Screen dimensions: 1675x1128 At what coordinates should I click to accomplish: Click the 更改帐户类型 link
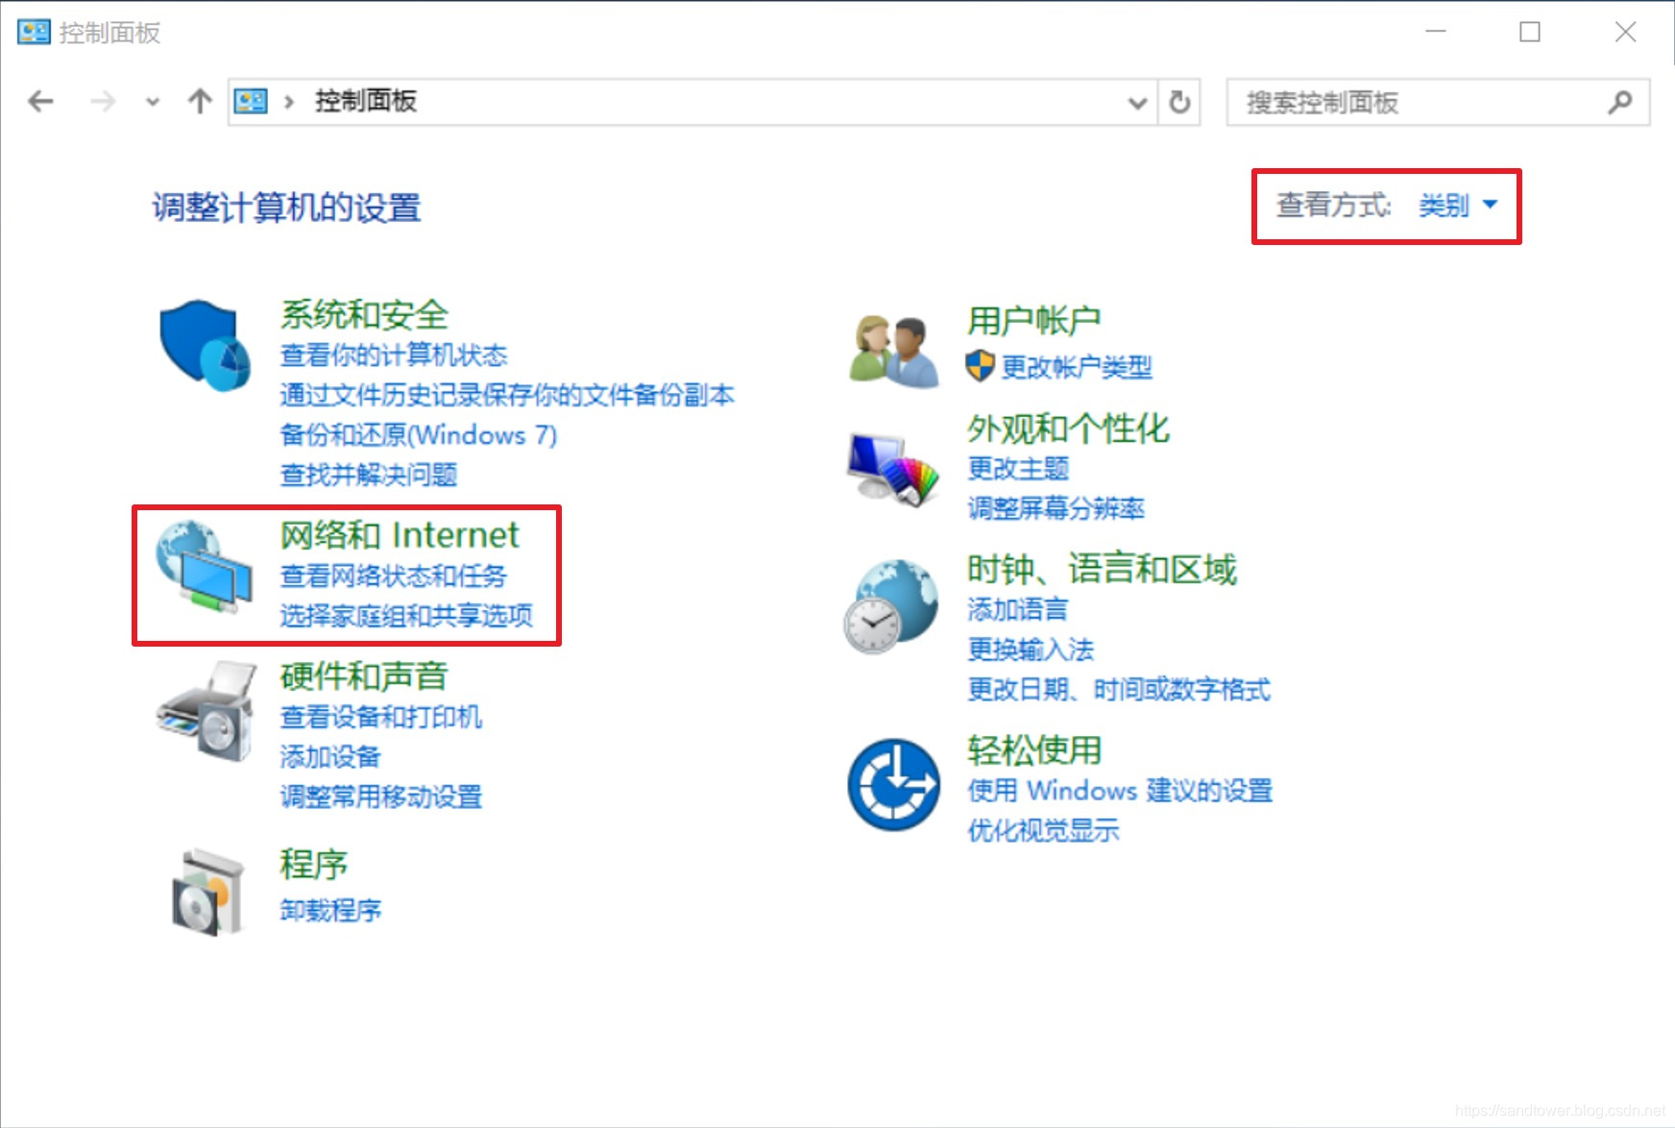1076,367
